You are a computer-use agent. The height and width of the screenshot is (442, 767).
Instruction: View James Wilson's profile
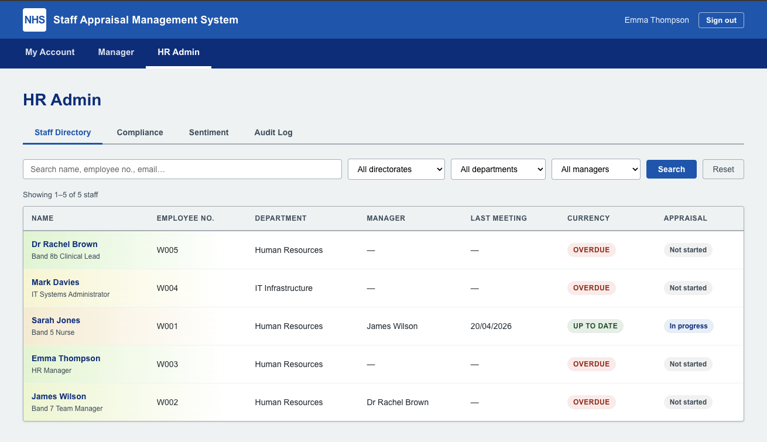59,396
